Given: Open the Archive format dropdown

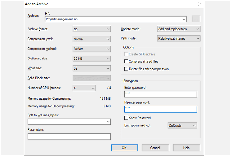Looking at the screenshot, I should point(91,29).
